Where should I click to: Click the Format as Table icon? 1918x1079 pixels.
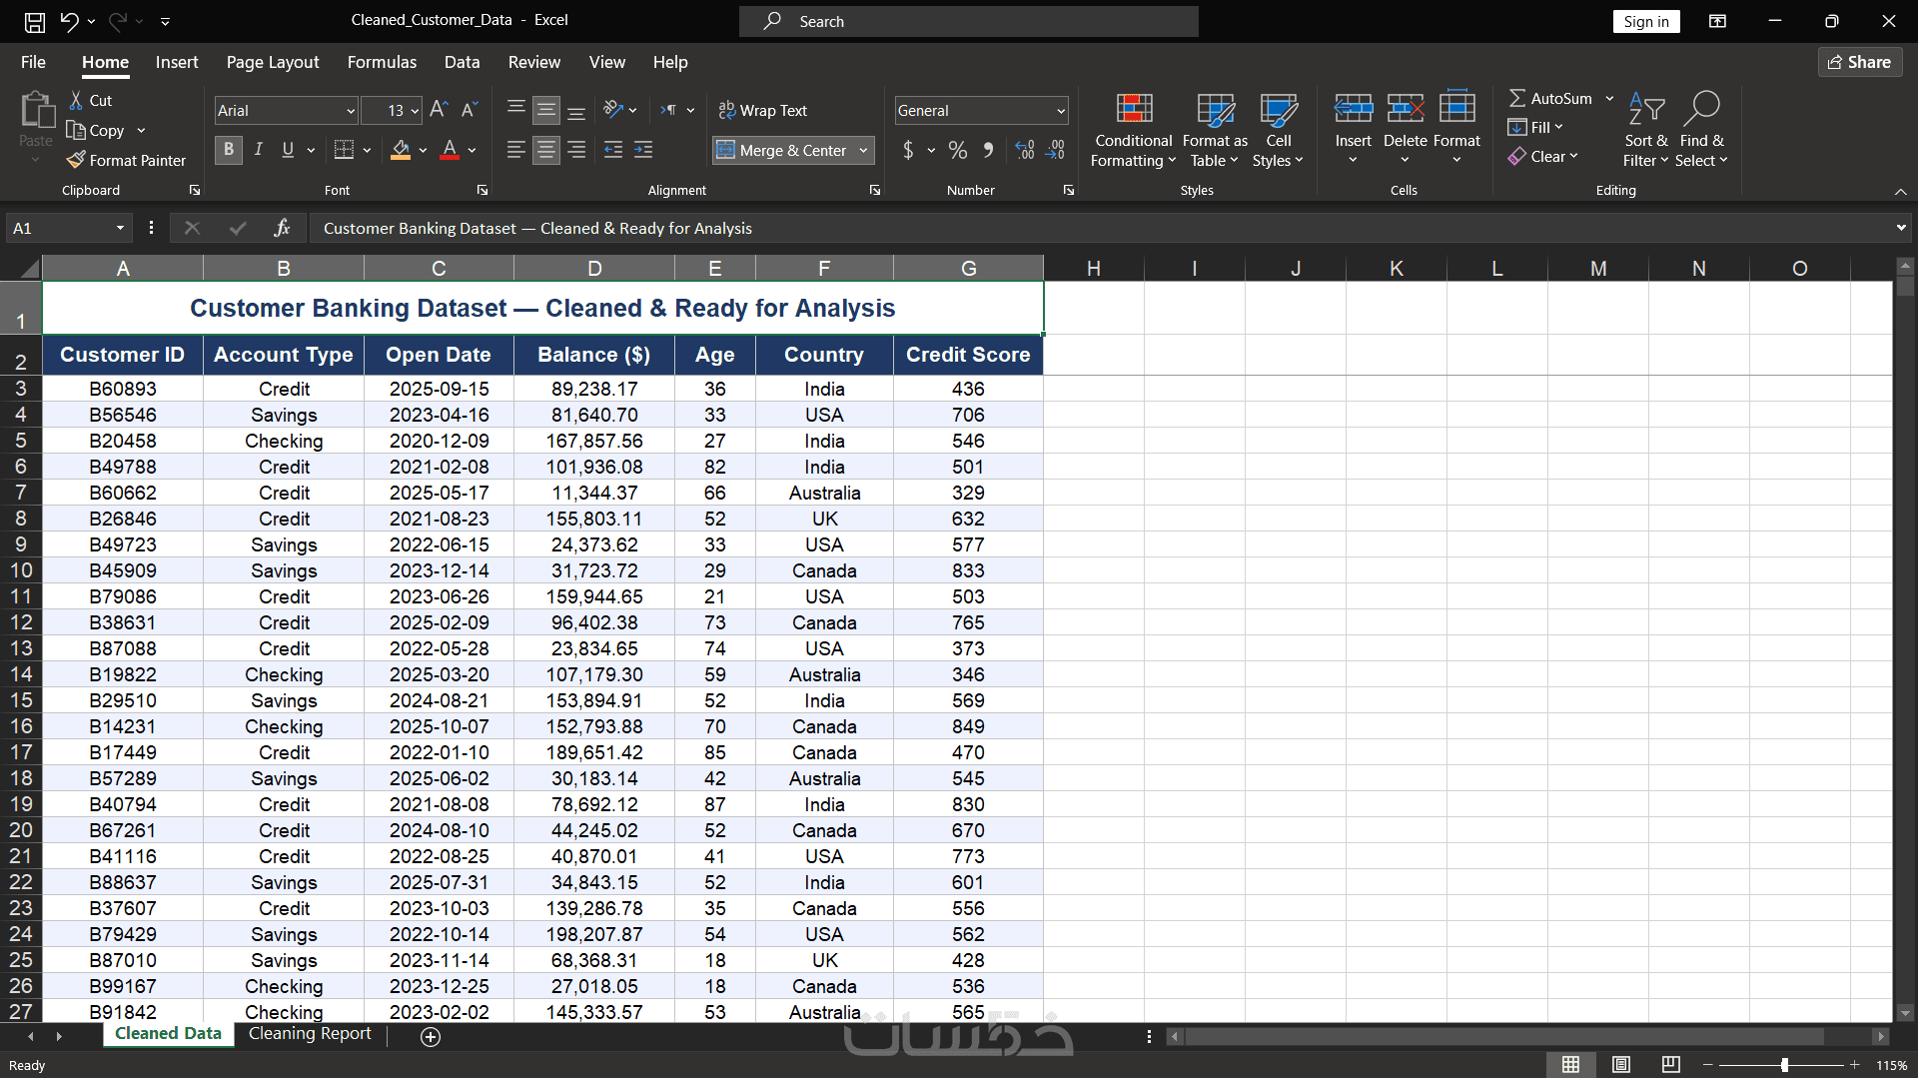pyautogui.click(x=1215, y=110)
